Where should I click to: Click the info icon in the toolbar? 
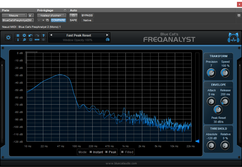click(x=18, y=40)
